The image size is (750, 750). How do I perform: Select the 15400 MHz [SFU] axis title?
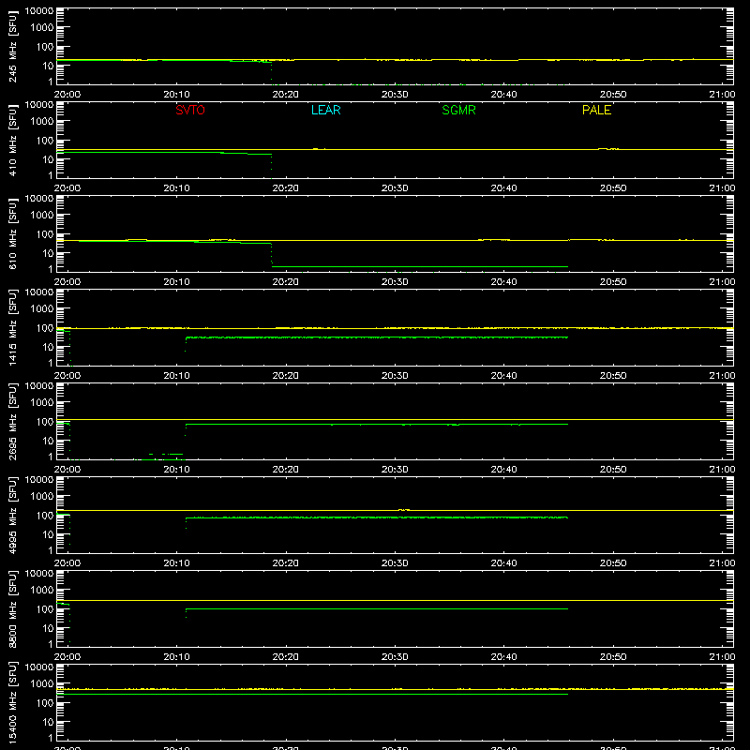pos(13,702)
